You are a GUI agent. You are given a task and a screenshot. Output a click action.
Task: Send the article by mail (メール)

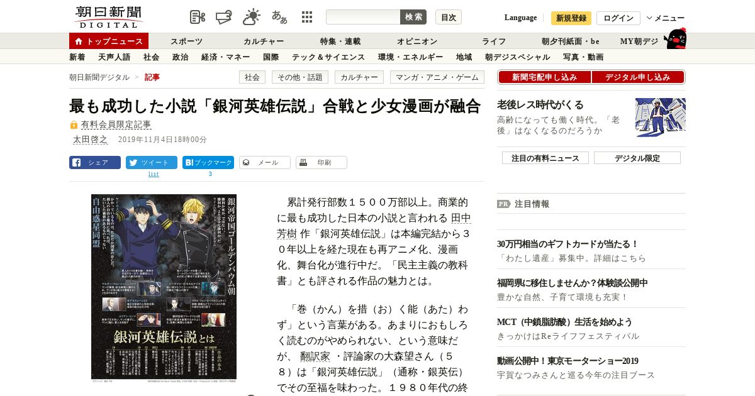265,163
